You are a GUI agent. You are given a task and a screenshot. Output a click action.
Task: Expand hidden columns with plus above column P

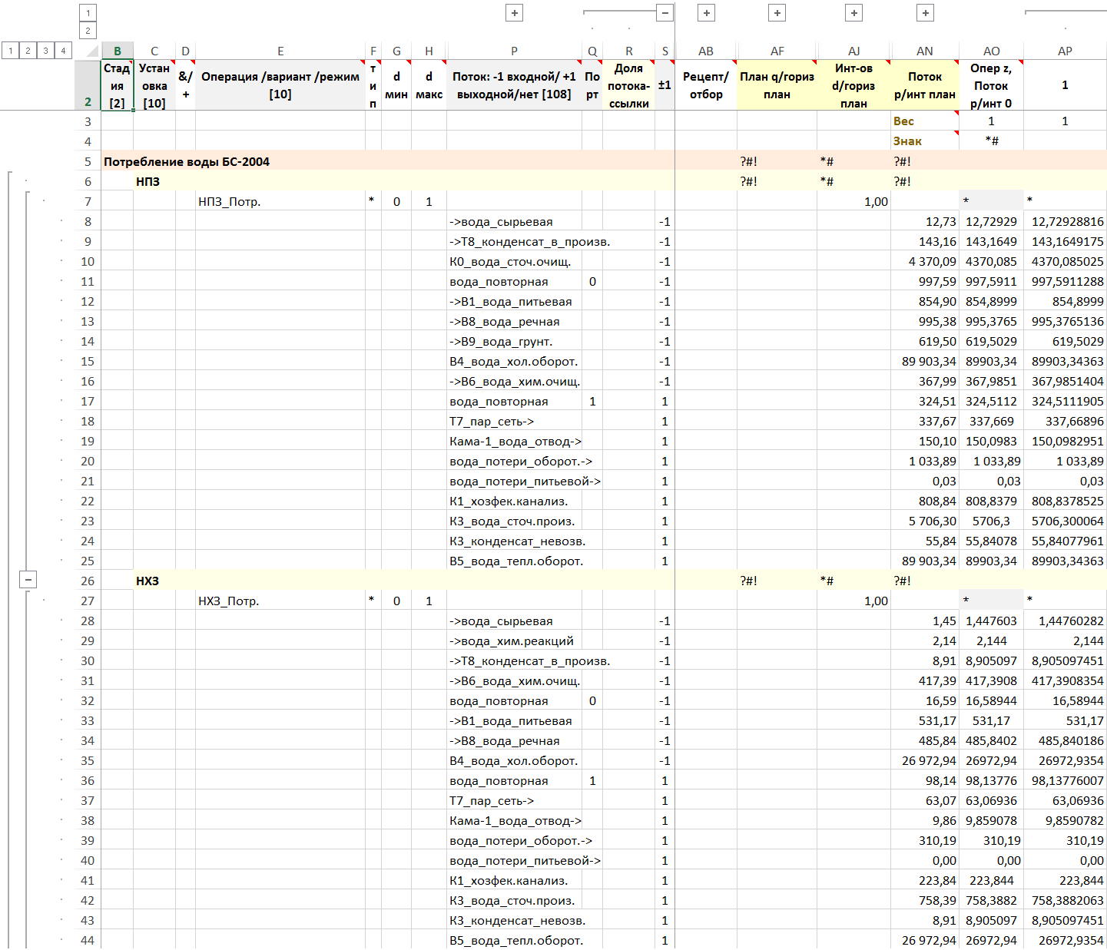[x=514, y=12]
